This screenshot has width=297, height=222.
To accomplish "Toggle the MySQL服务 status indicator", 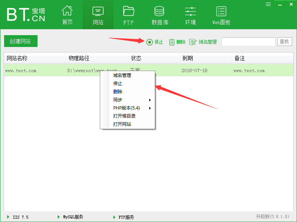I will pyautogui.click(x=58, y=217).
